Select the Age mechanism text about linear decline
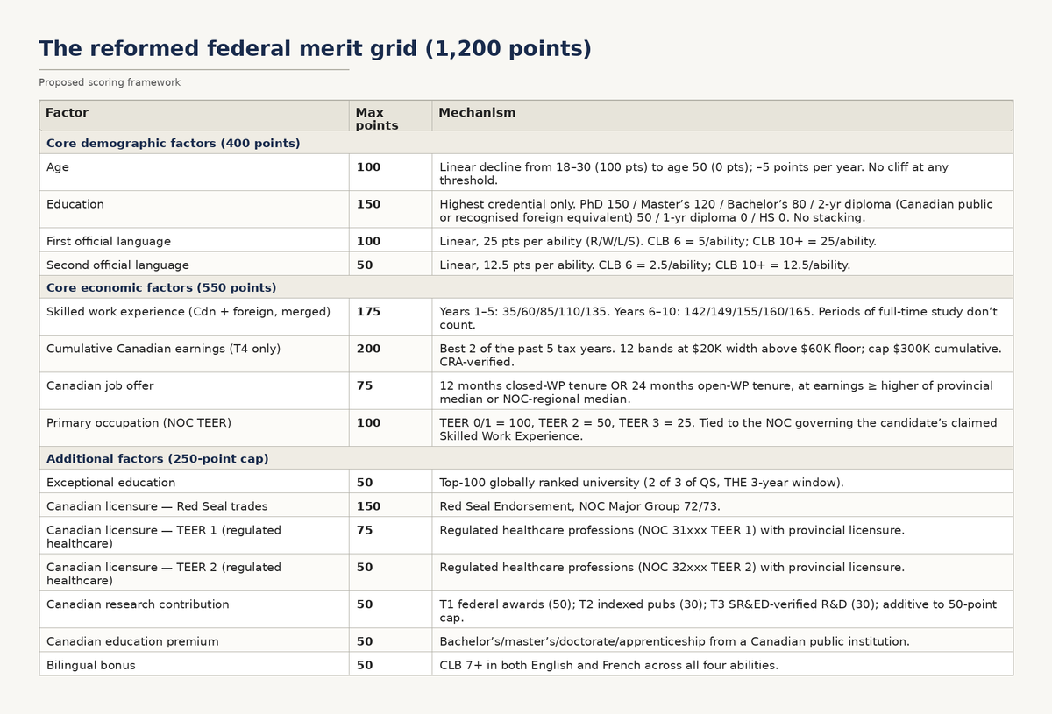The height and width of the screenshot is (714, 1052). tap(693, 173)
